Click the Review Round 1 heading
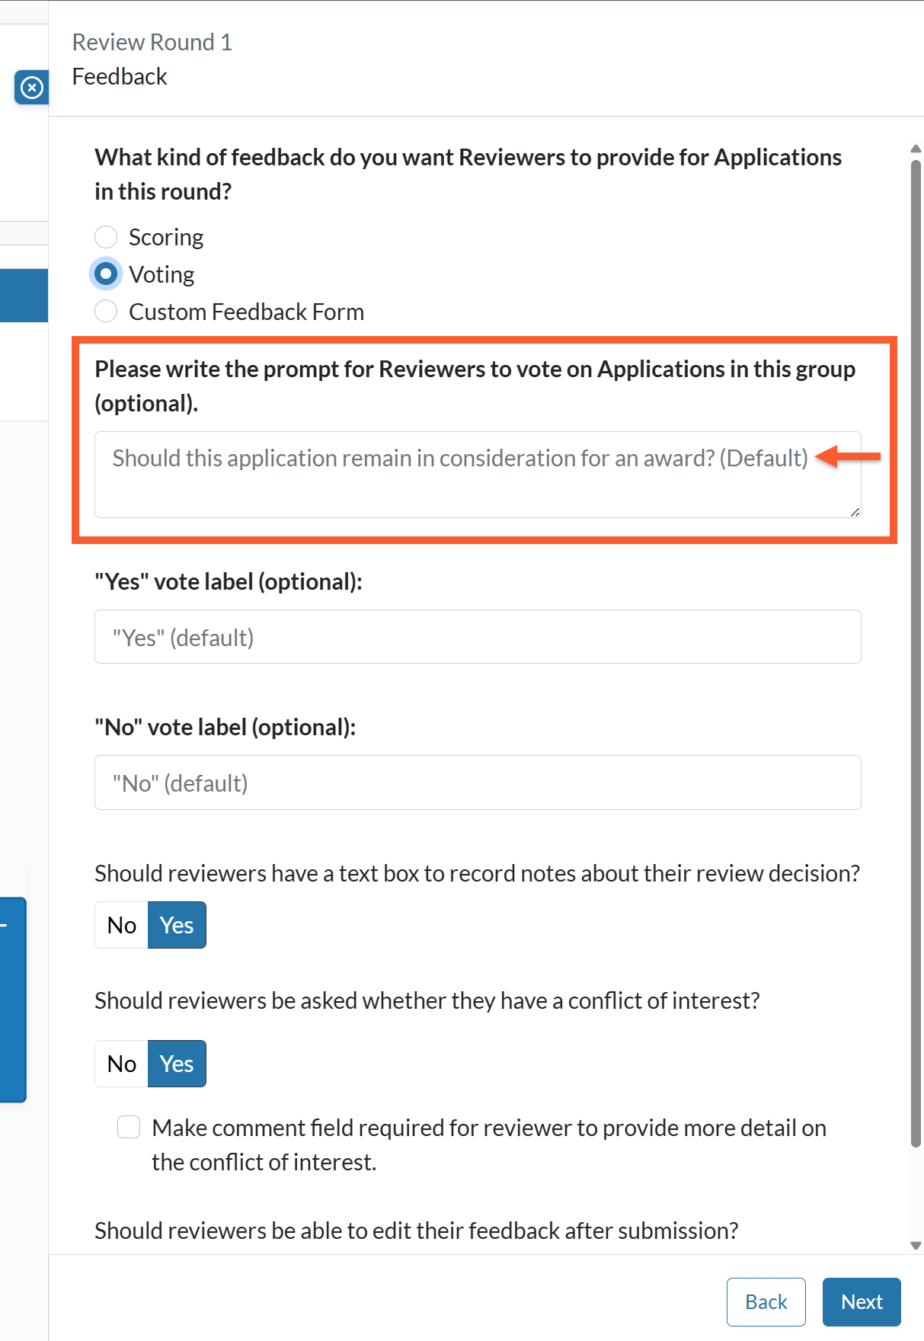This screenshot has width=924, height=1341. [x=152, y=42]
